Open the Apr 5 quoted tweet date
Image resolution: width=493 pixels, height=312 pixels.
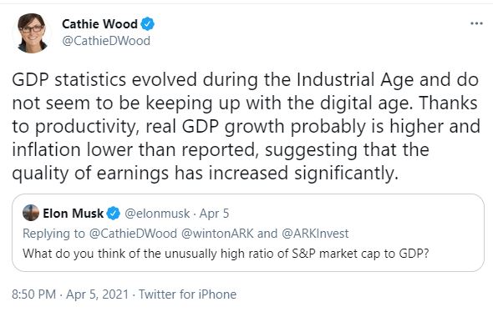click(214, 214)
